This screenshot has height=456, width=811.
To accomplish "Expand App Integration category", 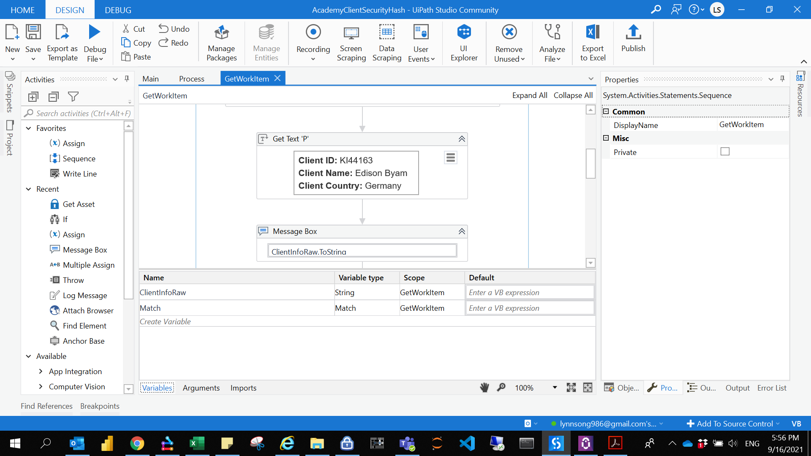I will [41, 371].
